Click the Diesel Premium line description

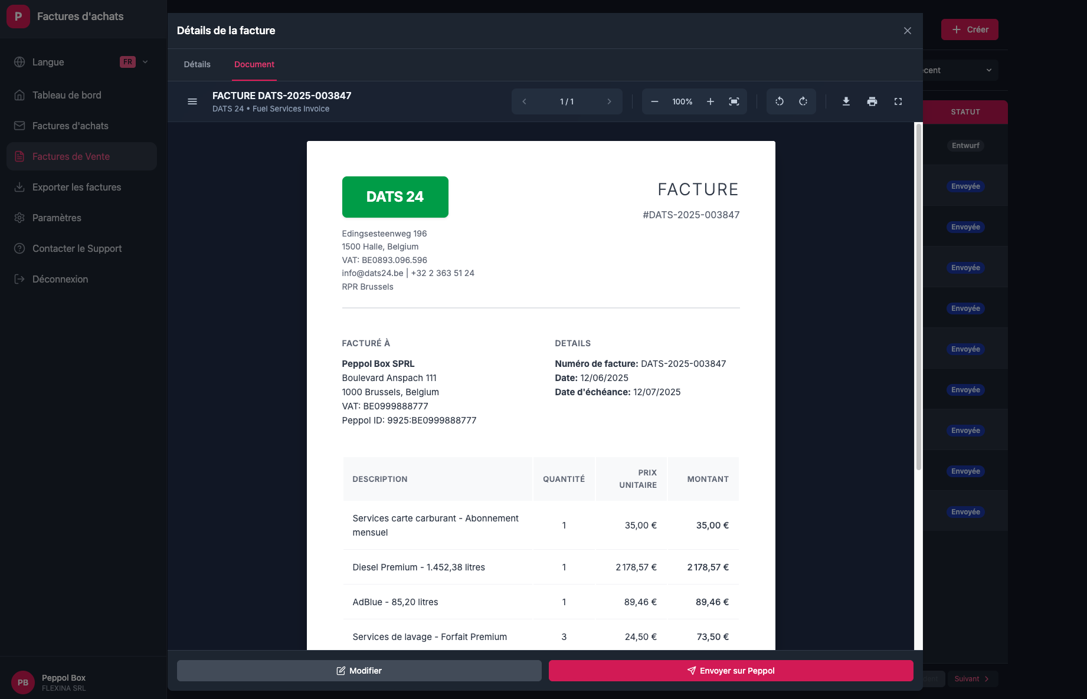419,567
